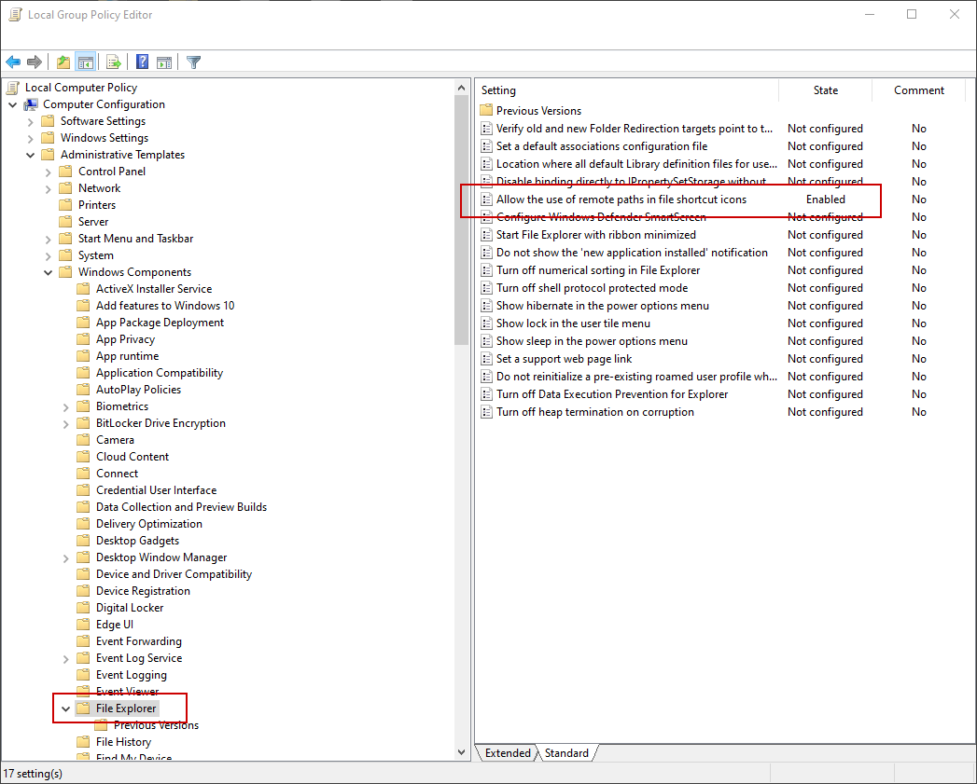Select Show sleep in the power options menu
This screenshot has width=977, height=784.
(592, 341)
